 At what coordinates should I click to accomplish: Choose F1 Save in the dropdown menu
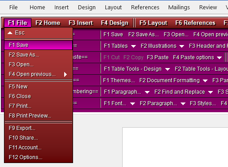[39, 45]
